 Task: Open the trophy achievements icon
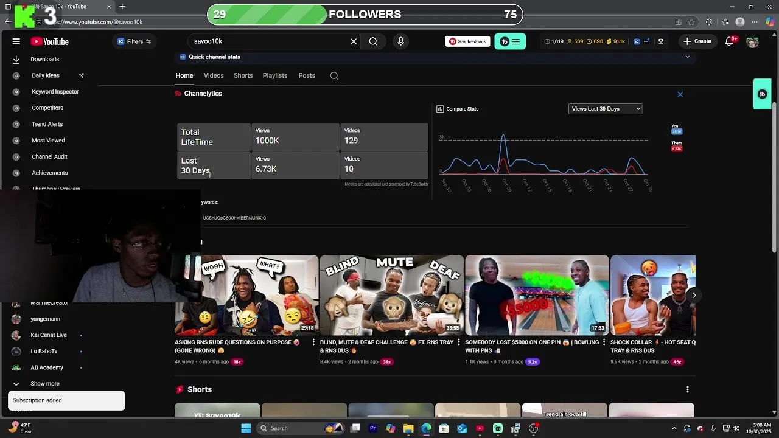click(661, 41)
